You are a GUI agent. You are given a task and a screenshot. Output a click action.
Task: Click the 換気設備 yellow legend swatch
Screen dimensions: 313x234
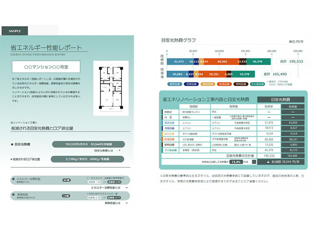click(x=208, y=84)
